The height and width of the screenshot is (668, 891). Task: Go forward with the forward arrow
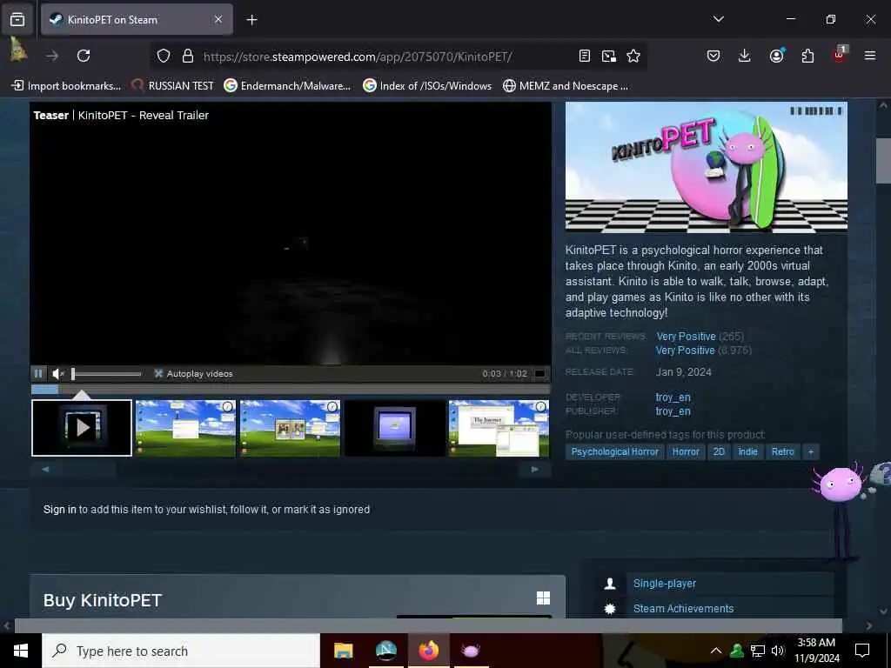pos(52,56)
